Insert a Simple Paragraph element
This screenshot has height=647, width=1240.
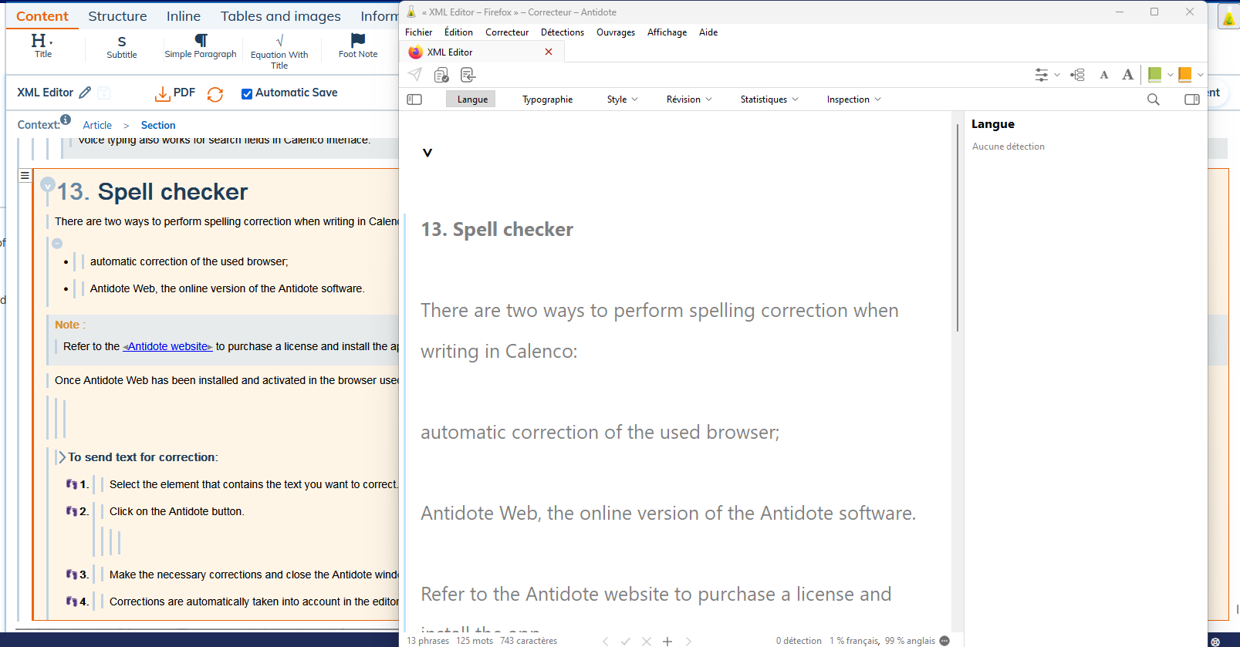click(201, 46)
